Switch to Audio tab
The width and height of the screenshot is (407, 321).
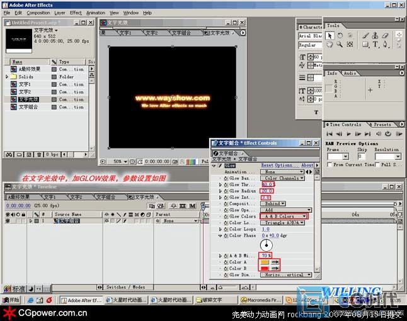350,74
